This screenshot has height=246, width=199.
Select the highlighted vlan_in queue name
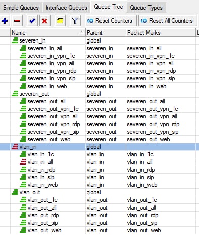coord(28,147)
